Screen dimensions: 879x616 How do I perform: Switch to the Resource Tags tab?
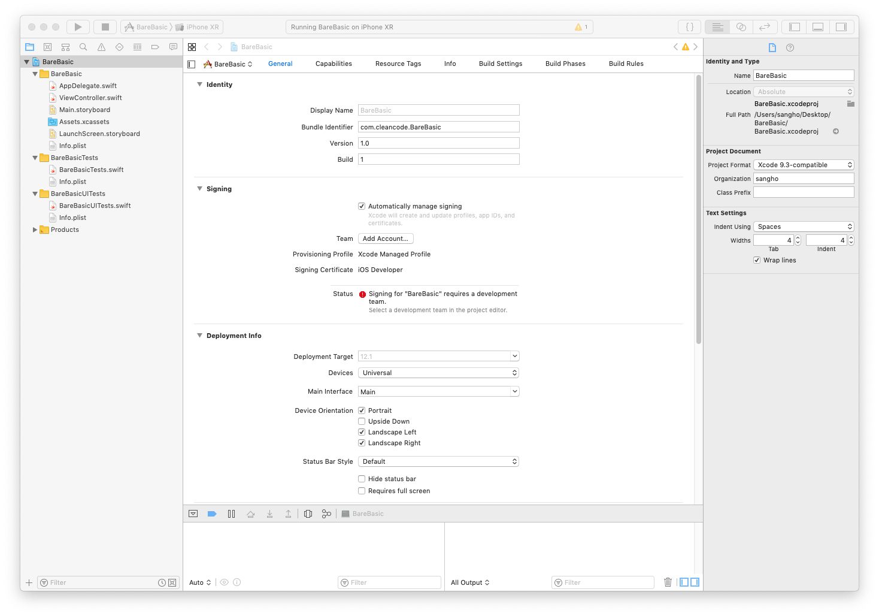(x=398, y=64)
